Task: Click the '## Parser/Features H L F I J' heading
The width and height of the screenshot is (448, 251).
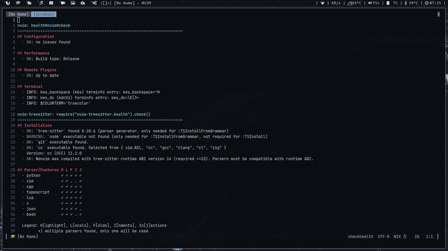Action: point(50,170)
